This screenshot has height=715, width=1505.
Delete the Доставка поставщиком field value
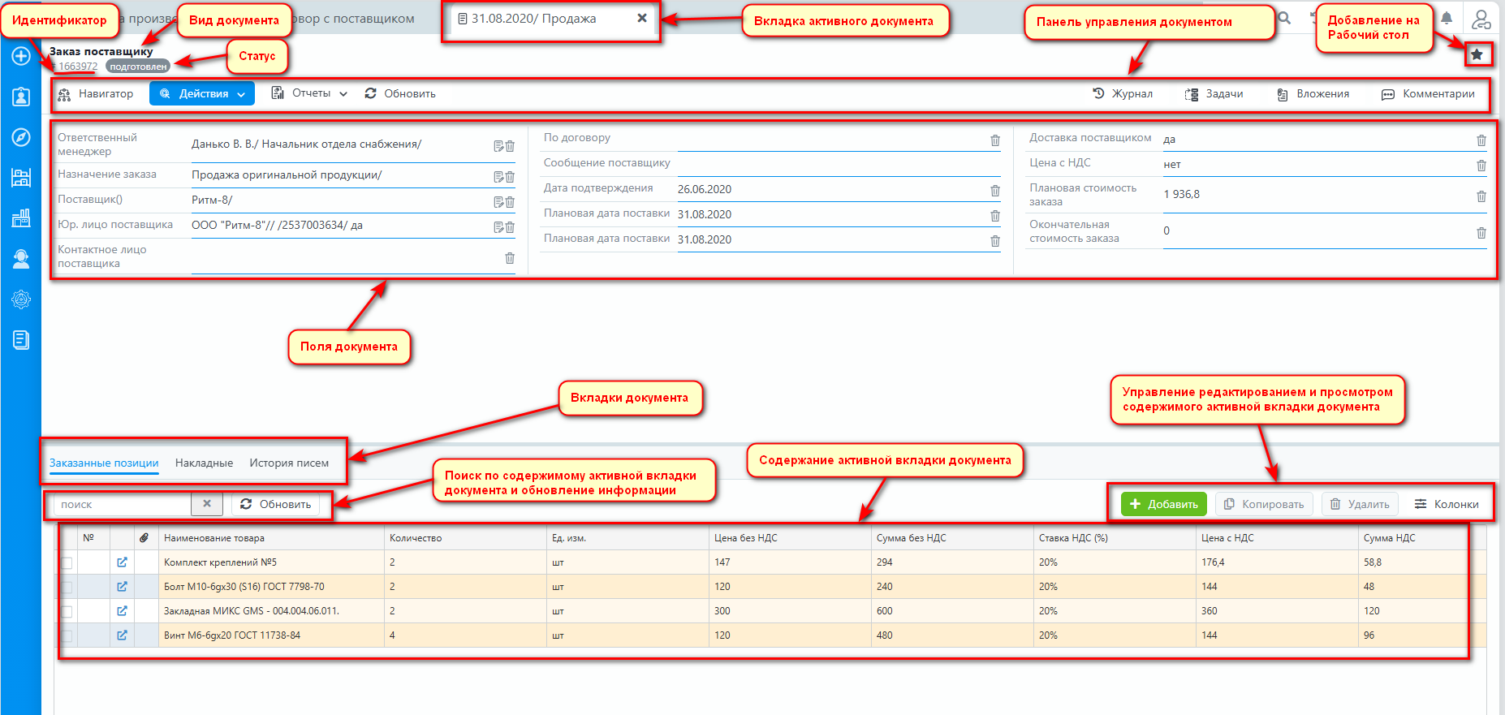tap(1481, 140)
